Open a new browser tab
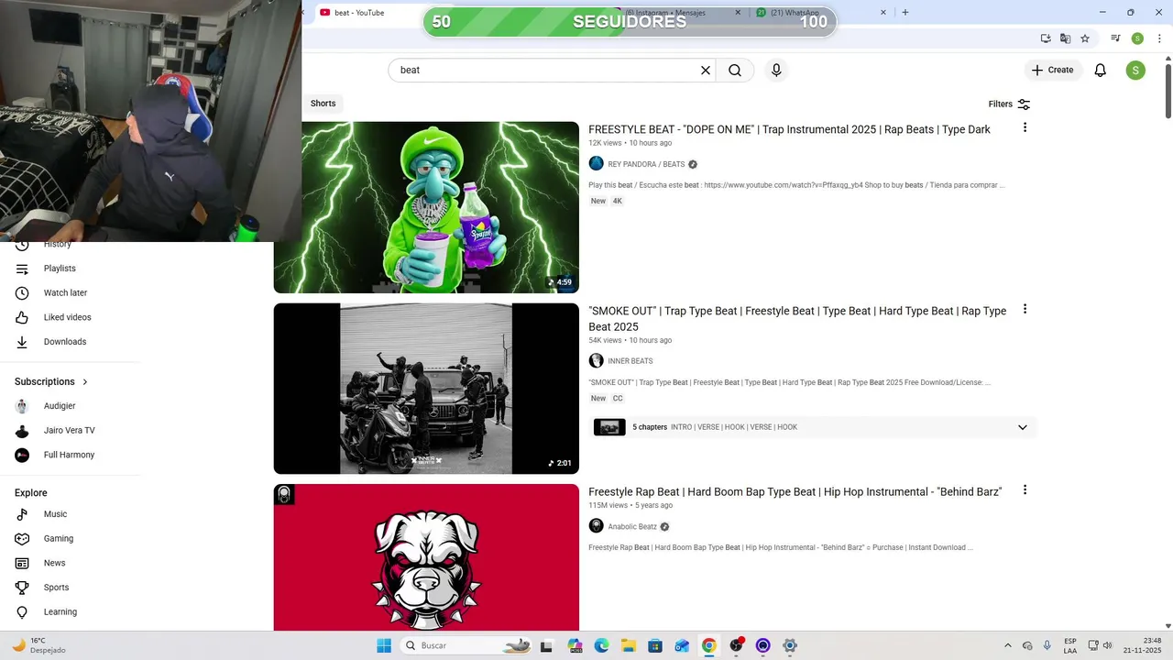Image resolution: width=1173 pixels, height=660 pixels. tap(905, 13)
